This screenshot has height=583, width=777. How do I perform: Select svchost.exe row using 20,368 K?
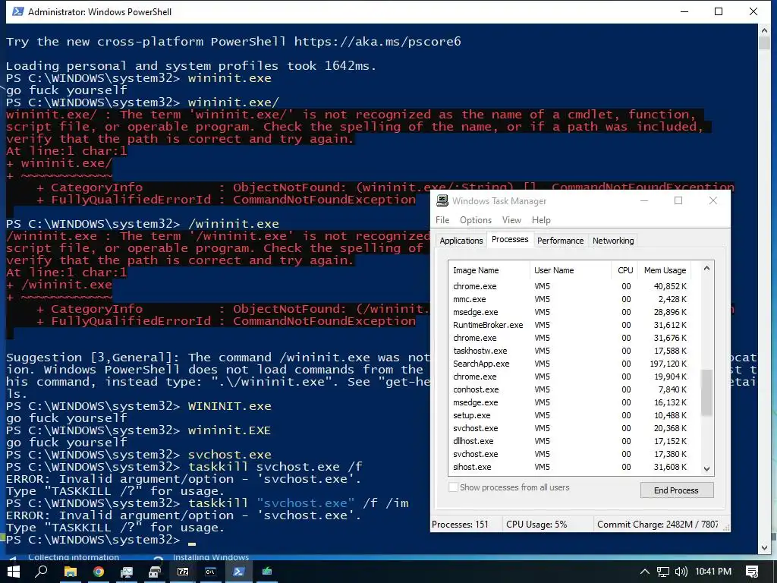[x=574, y=428]
